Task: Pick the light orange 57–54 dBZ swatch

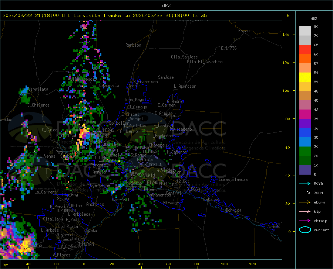Action: pyautogui.click(x=305, y=68)
